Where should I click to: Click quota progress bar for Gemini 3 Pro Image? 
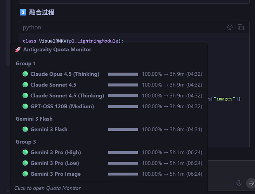click(x=123, y=174)
